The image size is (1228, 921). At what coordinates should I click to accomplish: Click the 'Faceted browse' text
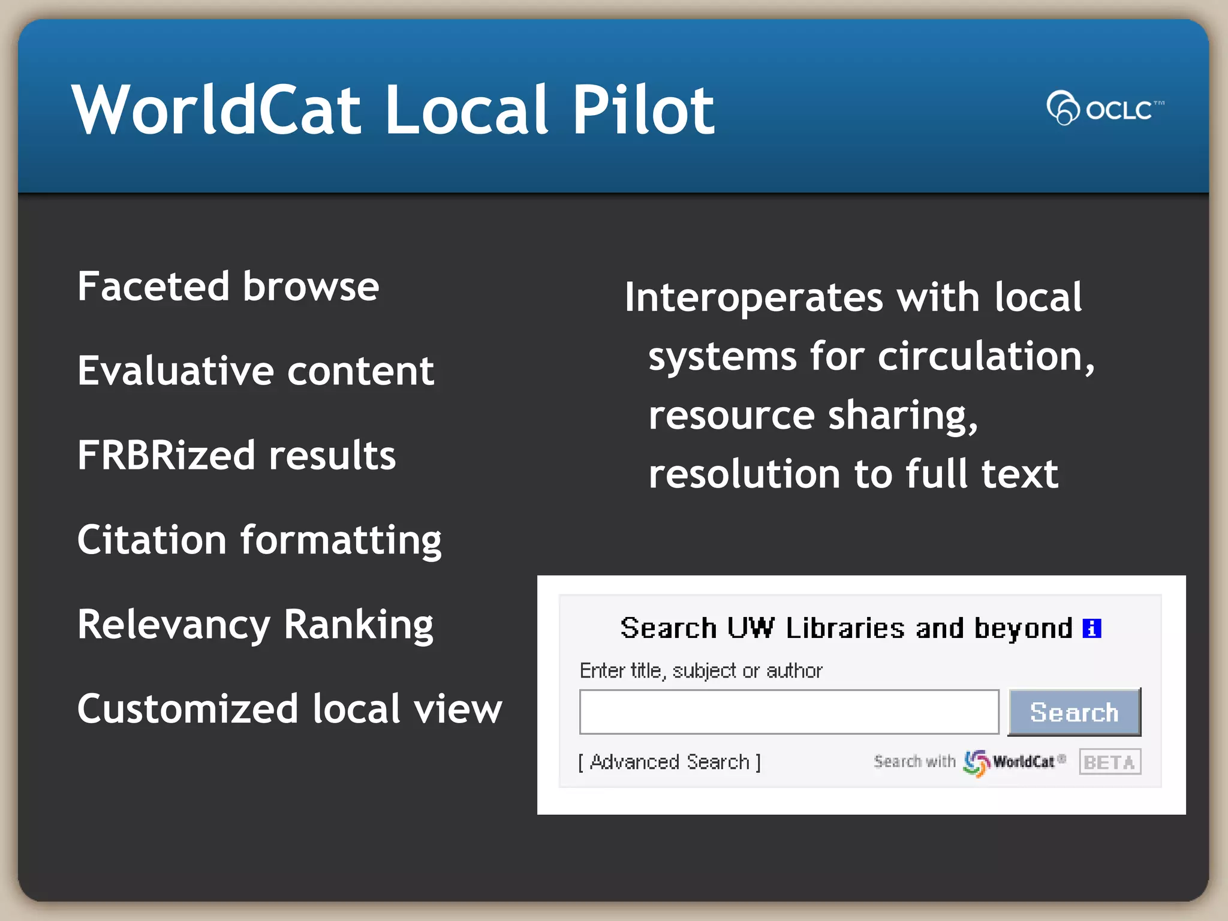[228, 286]
